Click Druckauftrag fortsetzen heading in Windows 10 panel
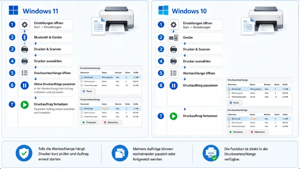 click(200, 116)
